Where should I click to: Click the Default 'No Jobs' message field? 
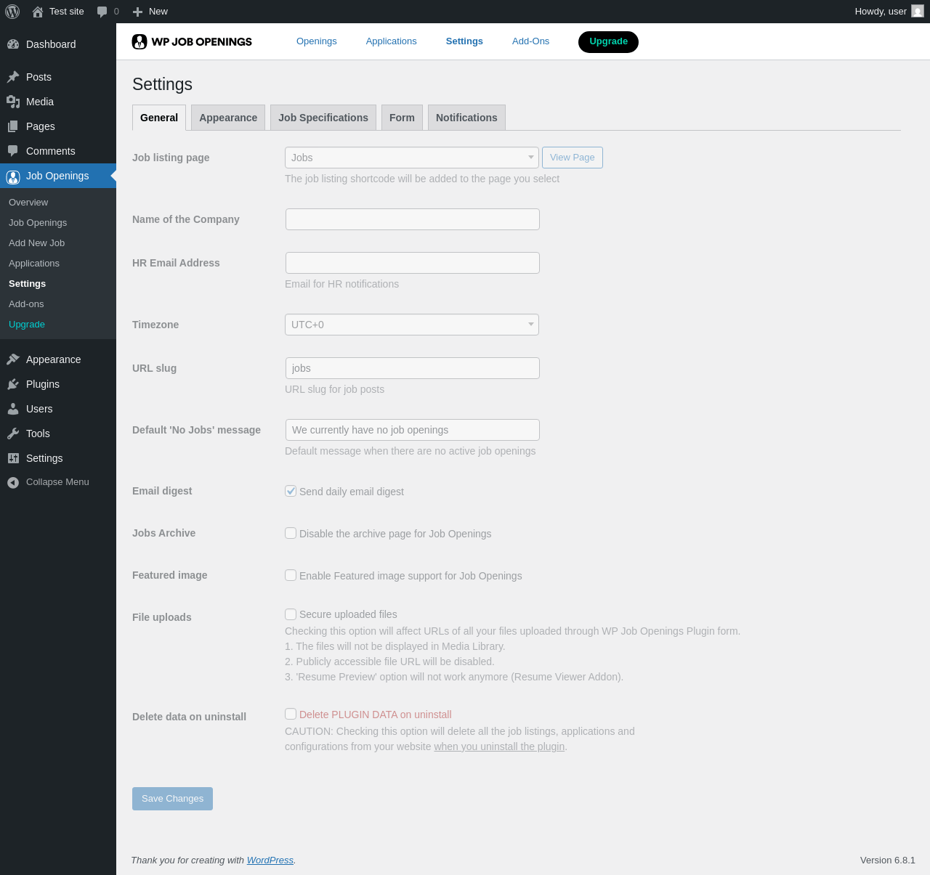tap(413, 430)
